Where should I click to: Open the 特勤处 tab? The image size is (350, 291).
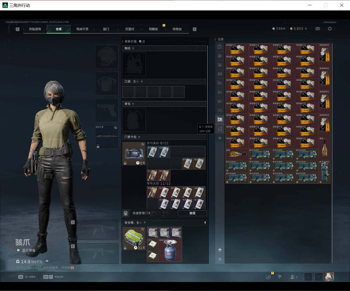(x=153, y=29)
